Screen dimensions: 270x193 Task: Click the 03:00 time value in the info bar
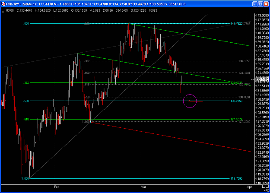coord(10,10)
